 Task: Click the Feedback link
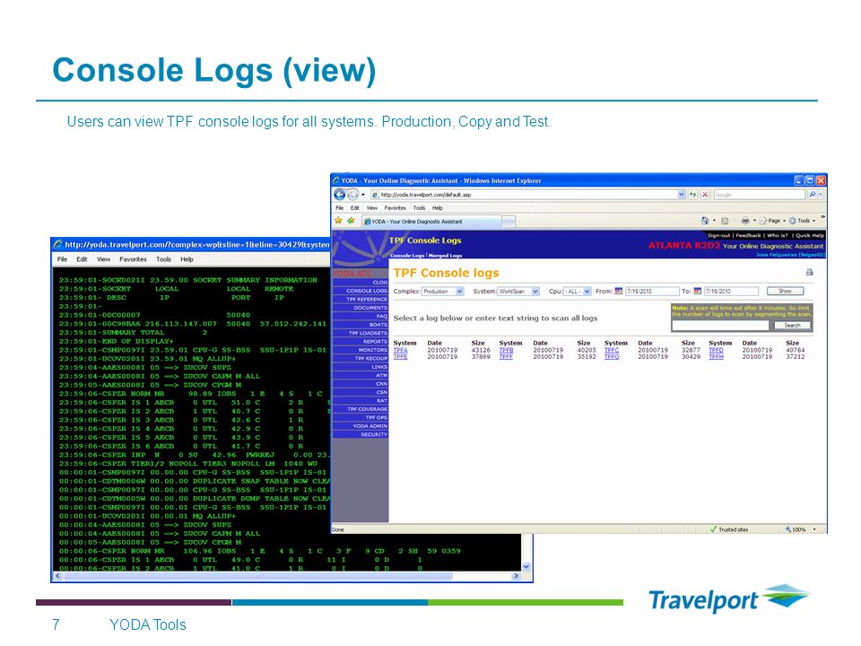point(748,235)
